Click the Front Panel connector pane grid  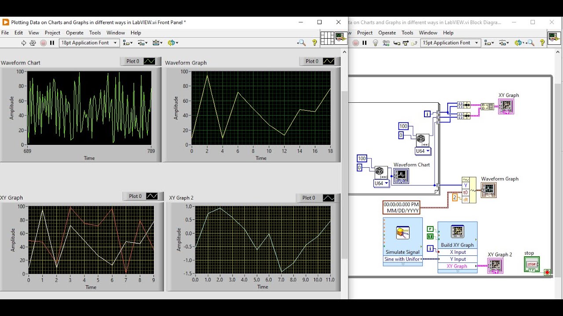(x=327, y=38)
